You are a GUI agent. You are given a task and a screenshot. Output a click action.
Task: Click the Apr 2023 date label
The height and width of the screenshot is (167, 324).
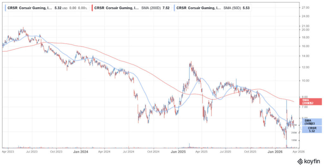(8, 152)
